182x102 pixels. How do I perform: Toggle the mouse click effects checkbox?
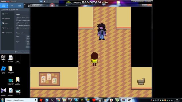click(x=17, y=25)
